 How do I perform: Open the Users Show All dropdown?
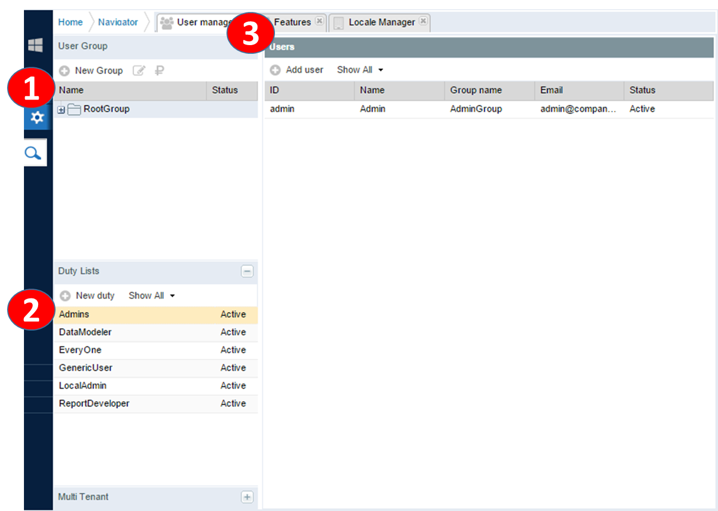360,70
